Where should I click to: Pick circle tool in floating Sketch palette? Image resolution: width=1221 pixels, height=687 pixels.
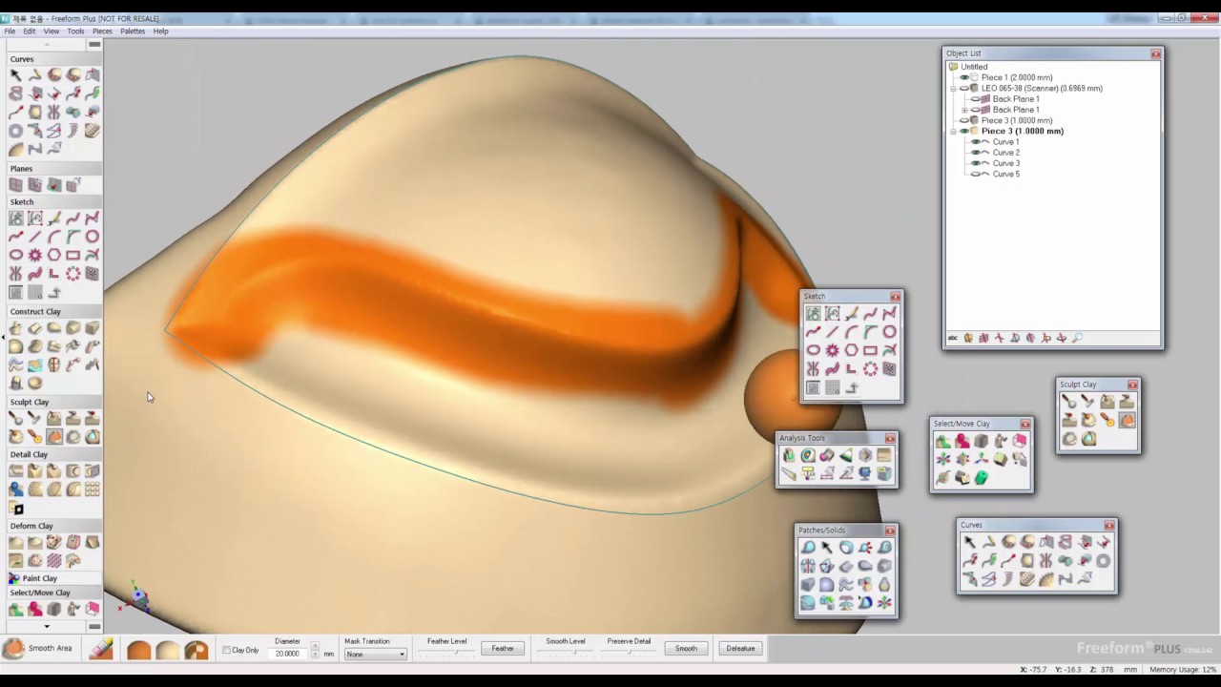(x=889, y=331)
